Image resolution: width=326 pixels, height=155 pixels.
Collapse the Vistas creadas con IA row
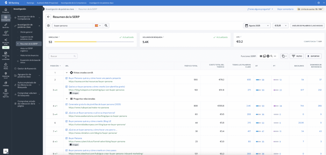(67, 73)
